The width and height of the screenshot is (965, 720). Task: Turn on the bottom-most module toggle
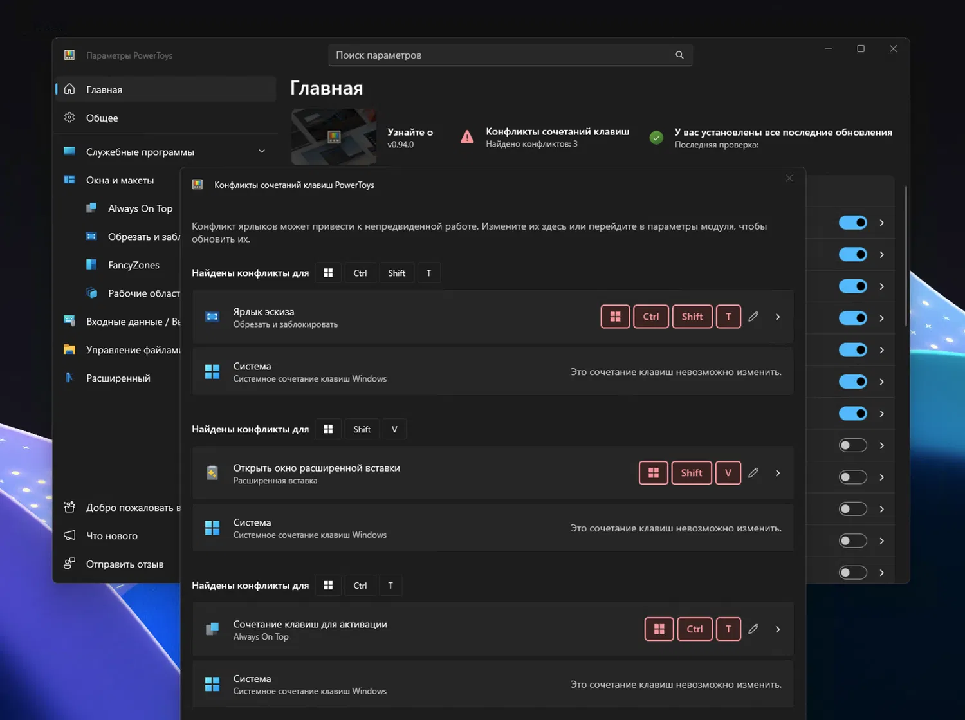tap(853, 573)
